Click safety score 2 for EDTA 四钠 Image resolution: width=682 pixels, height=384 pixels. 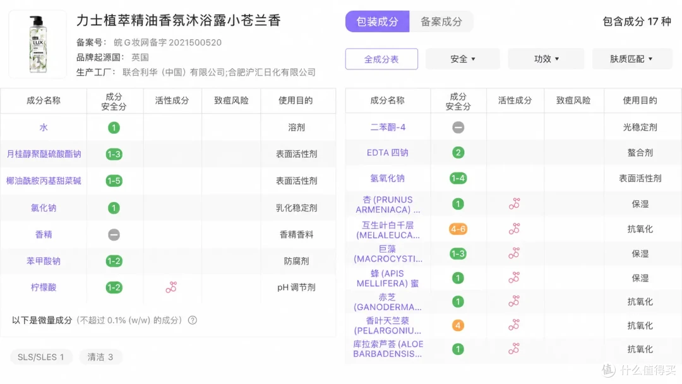click(458, 153)
